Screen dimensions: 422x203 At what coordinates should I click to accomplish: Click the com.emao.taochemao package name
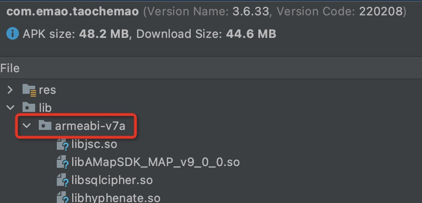[72, 12]
